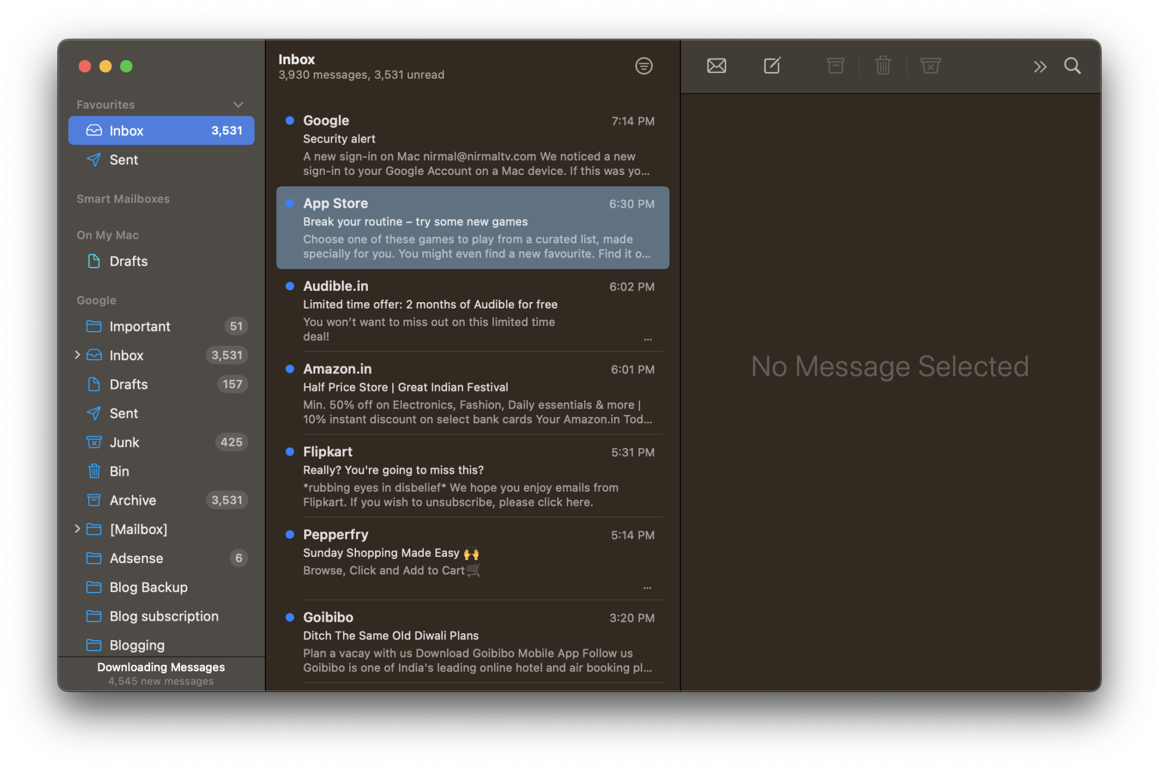Click the Delete trash toolbar icon
The image size is (1159, 768).
[883, 66]
